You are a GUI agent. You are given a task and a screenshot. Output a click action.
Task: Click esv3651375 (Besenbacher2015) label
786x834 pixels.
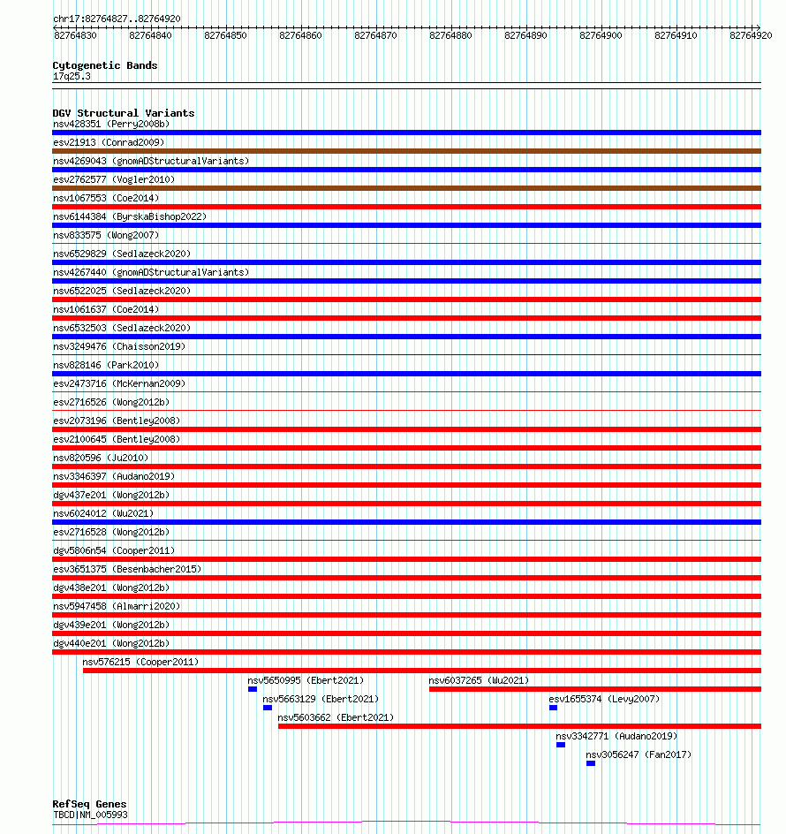[127, 569]
